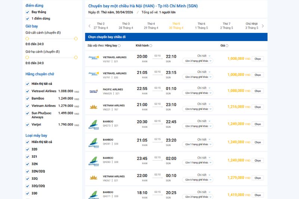Click the route title Hà Nội - Tp Hồ Chí Minh

[x=143, y=6]
